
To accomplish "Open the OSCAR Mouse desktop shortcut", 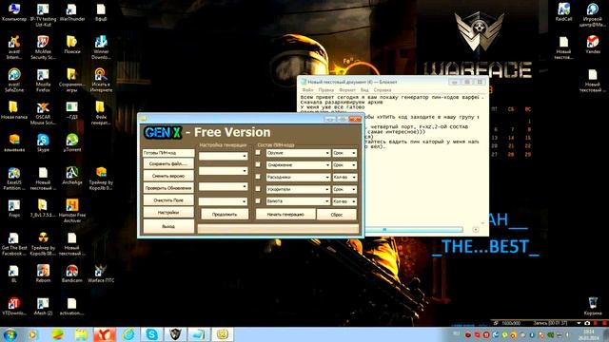I will coord(43,113).
